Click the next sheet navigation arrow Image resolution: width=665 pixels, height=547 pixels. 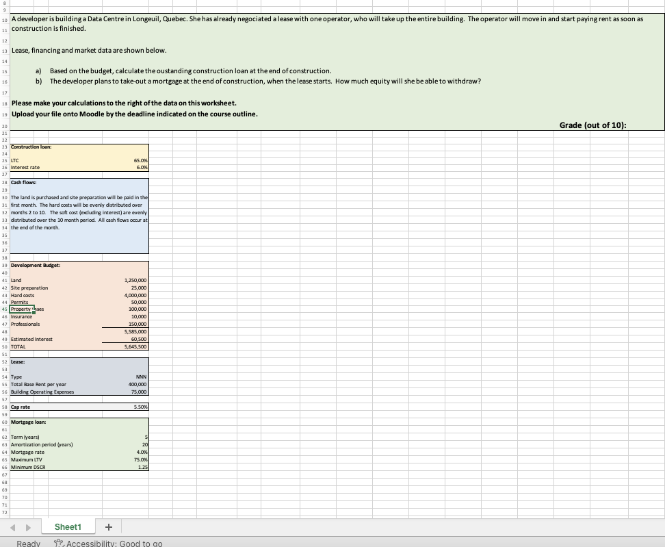pyautogui.click(x=29, y=527)
